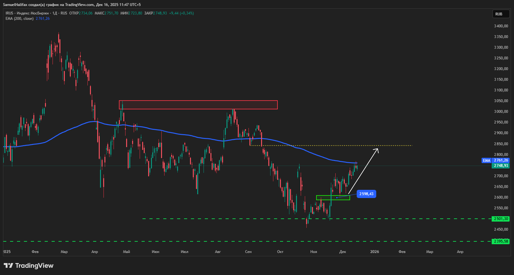Screen dimensions: 514x275
Task: Click the 2026 year label on time axis
Action: pos(375,252)
